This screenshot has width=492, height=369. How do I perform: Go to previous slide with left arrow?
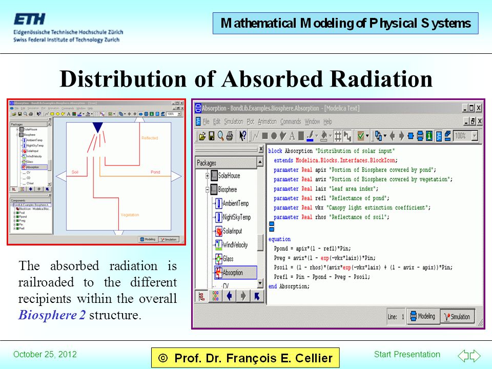pos(463,356)
